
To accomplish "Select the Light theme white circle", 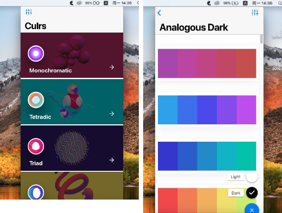I will tap(252, 177).
